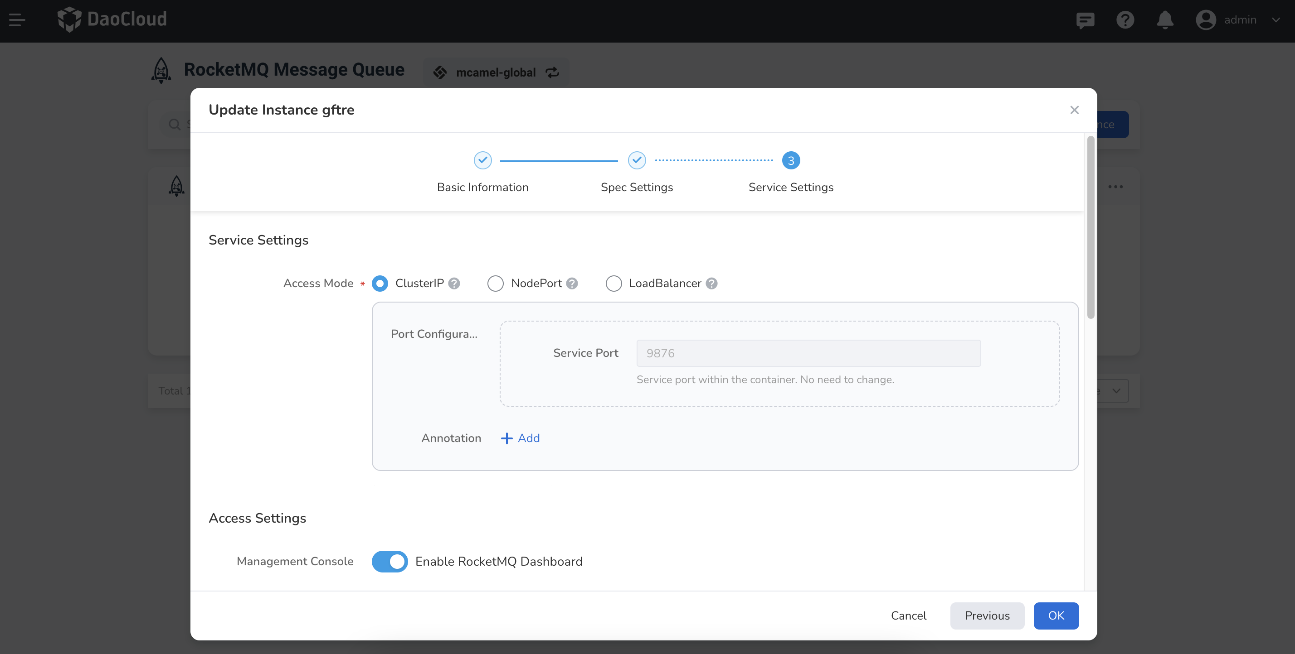Open the messages chat icon

point(1085,20)
